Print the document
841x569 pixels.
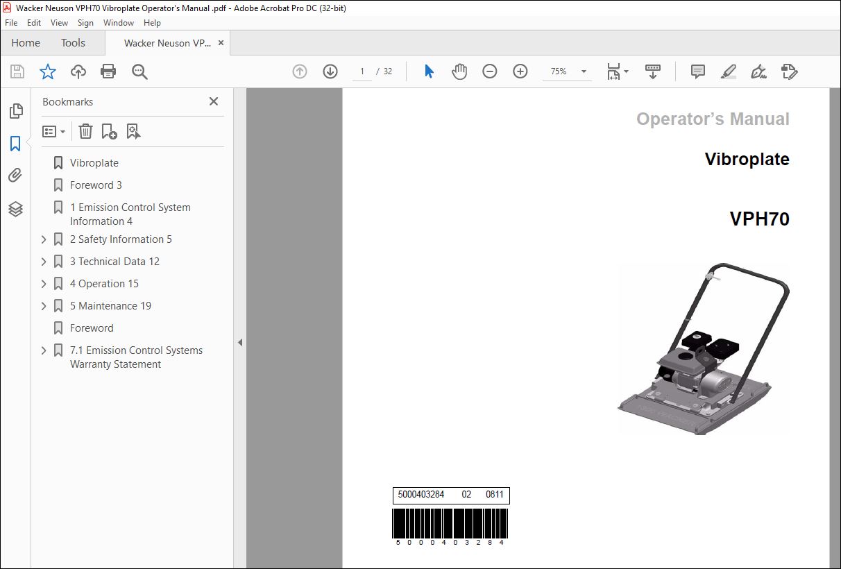(108, 71)
